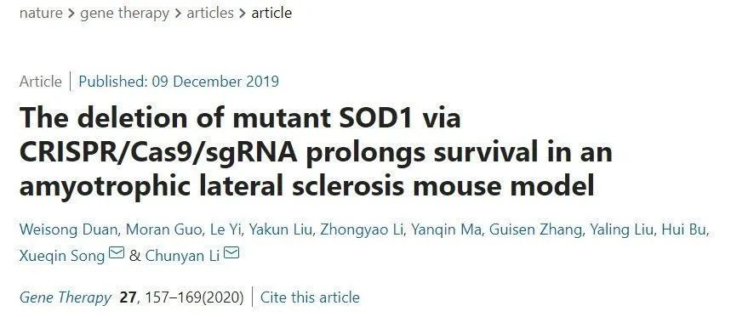Click the envelope icon beside Chunyan Li
The height and width of the screenshot is (317, 731).
(x=231, y=253)
